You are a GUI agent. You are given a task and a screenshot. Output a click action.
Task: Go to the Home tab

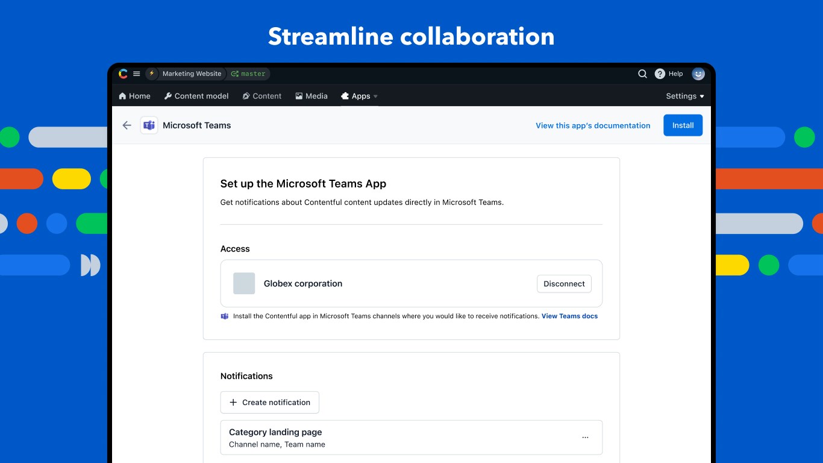coord(134,96)
